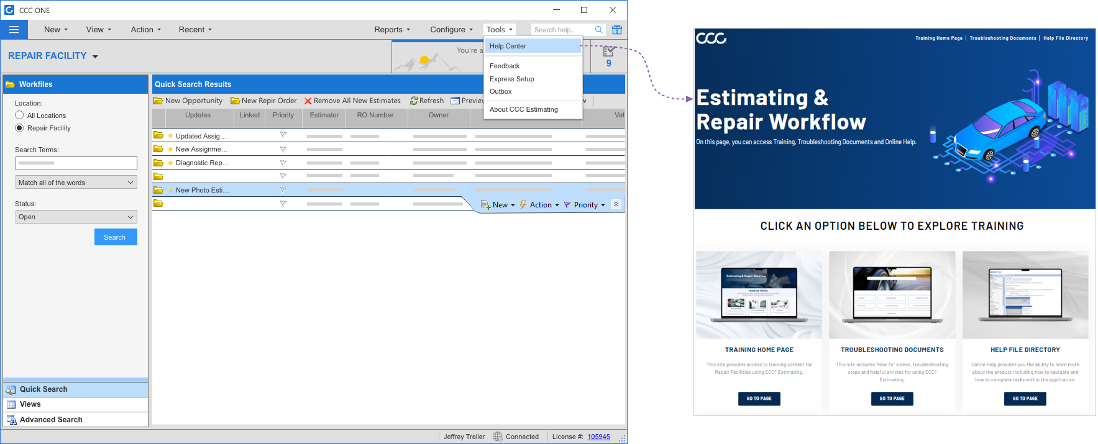This screenshot has width=1098, height=444.
Task: Click the Refresh toolbar icon
Action: pyautogui.click(x=414, y=101)
